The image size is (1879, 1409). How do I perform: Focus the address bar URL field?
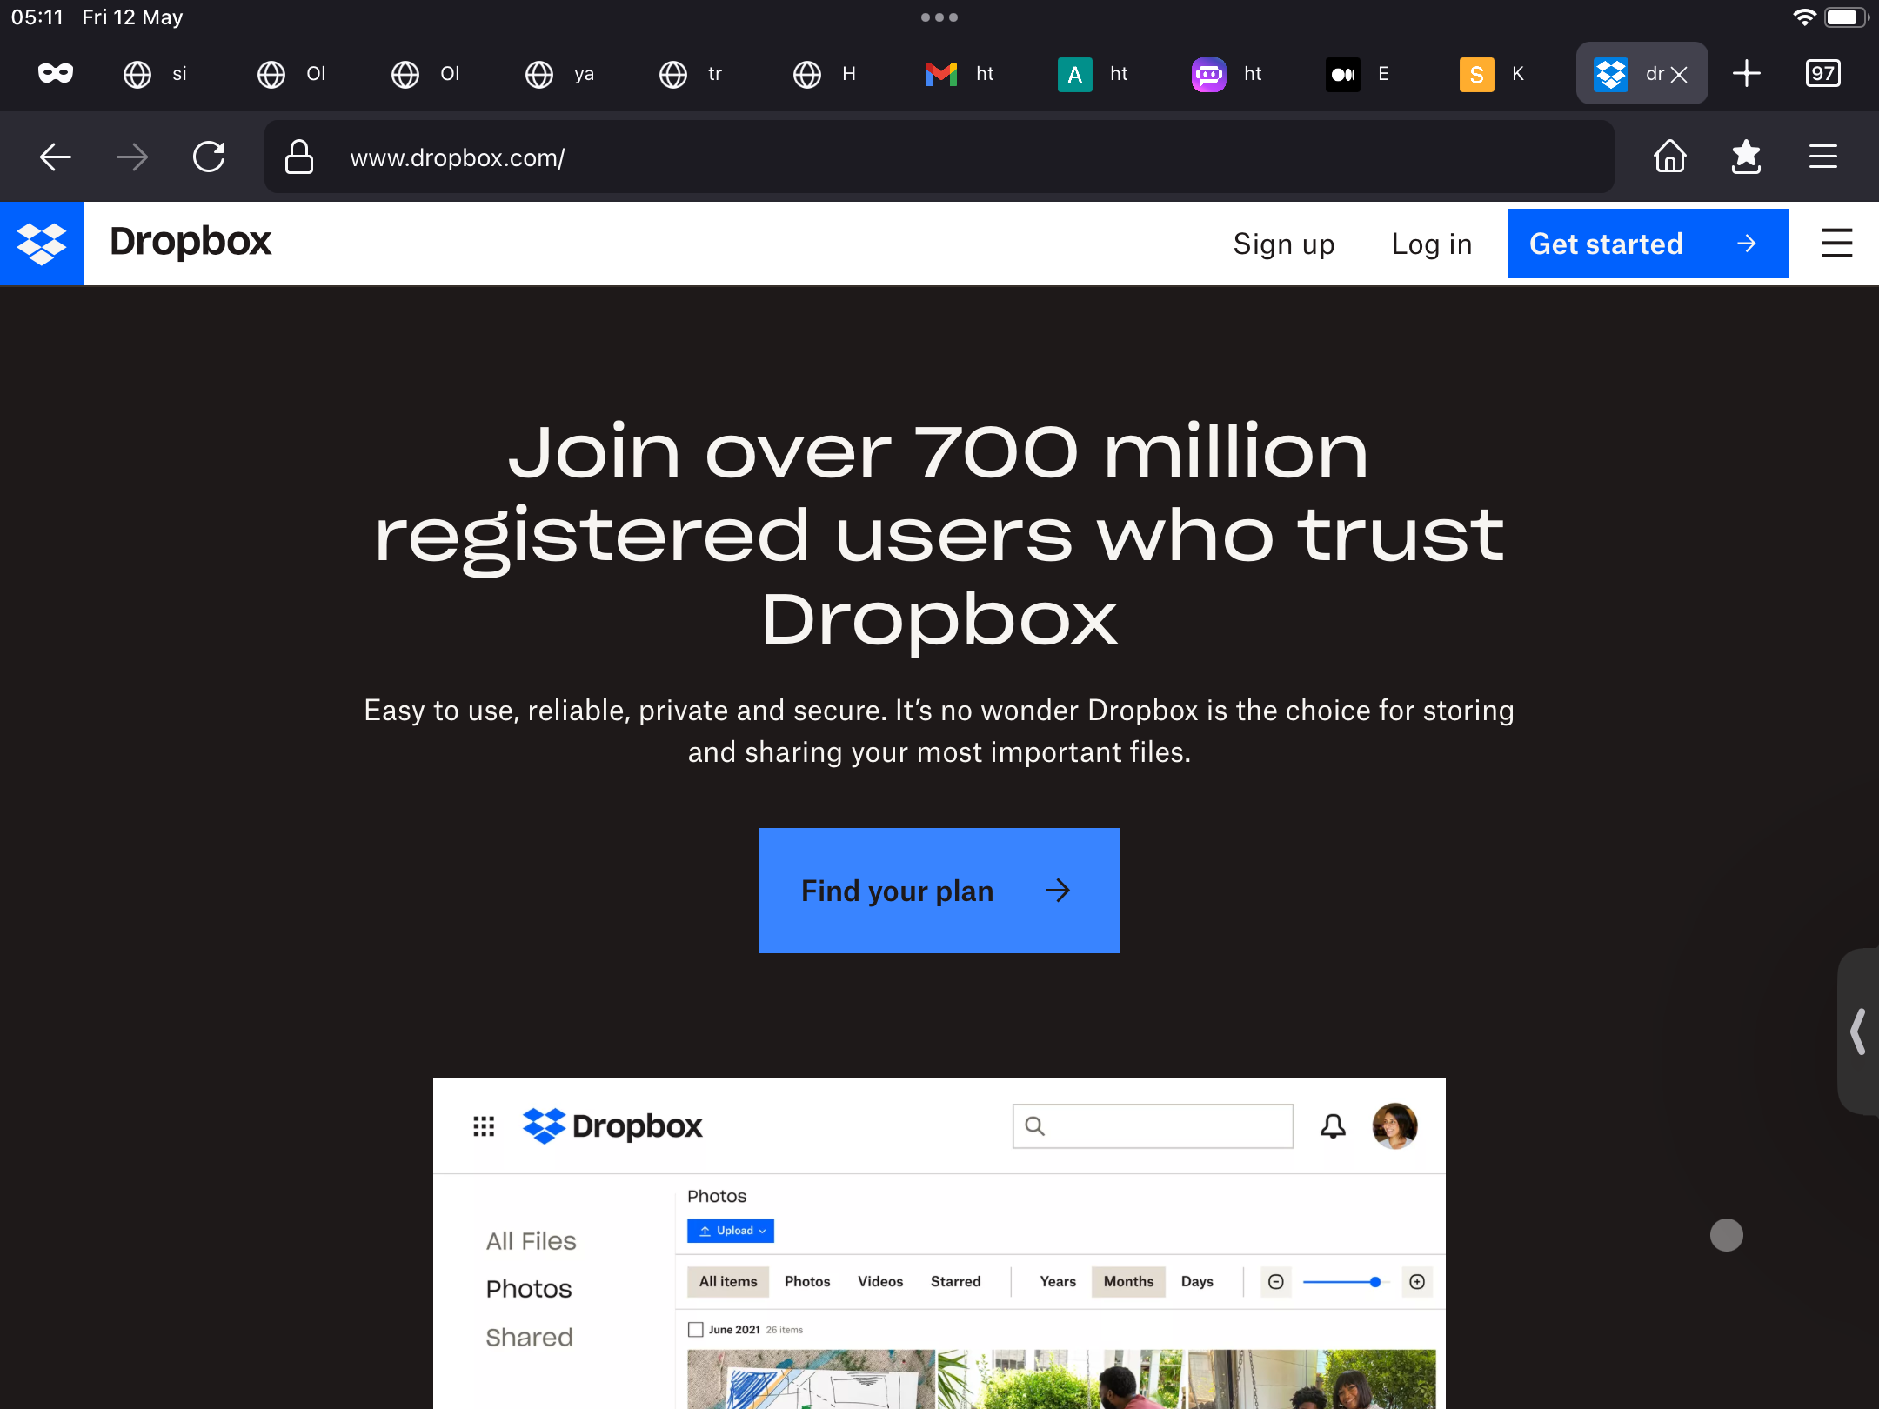point(940,157)
